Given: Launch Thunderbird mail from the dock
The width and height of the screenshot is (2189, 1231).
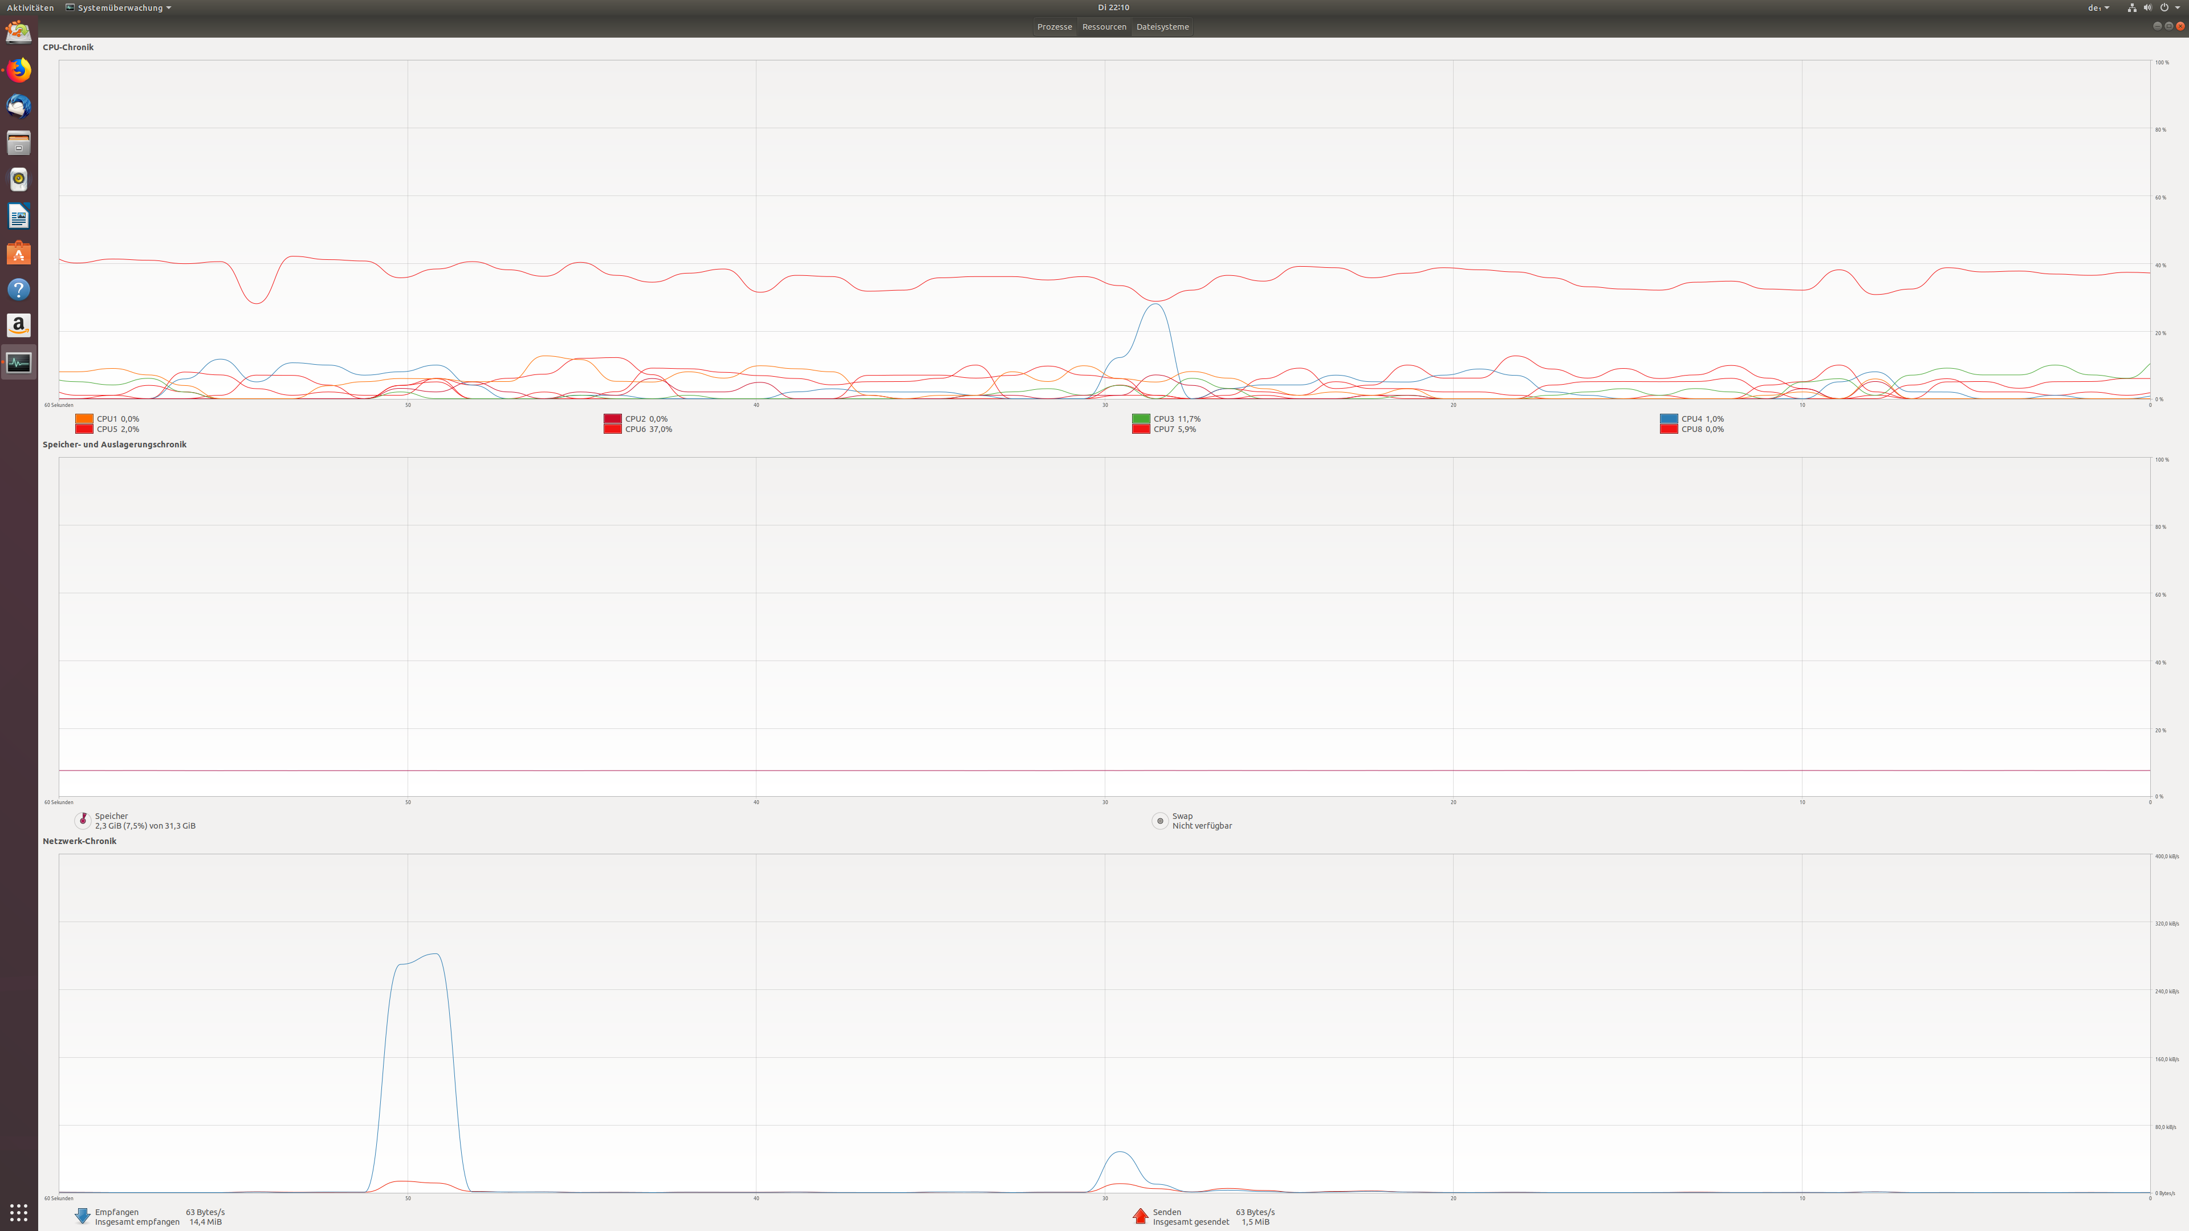Looking at the screenshot, I should click(x=19, y=106).
